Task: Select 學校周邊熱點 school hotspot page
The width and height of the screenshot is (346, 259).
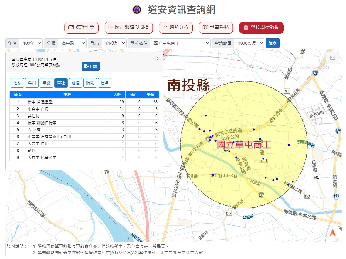Action: [x=261, y=28]
